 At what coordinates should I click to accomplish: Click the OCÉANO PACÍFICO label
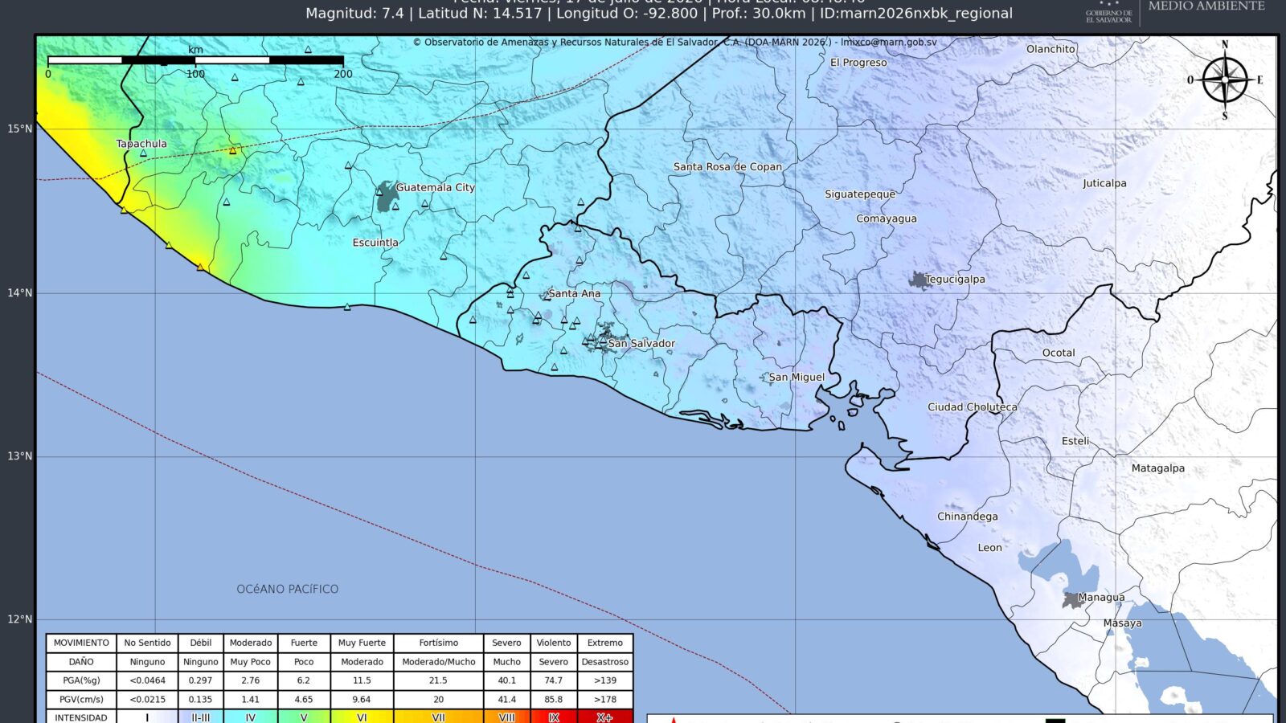click(287, 589)
